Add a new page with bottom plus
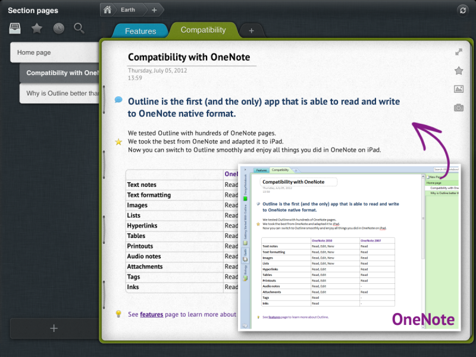476x357 pixels. coord(54,328)
